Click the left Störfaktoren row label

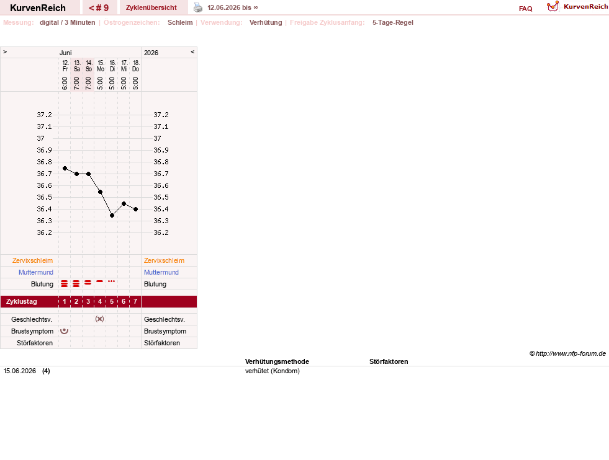pos(35,343)
